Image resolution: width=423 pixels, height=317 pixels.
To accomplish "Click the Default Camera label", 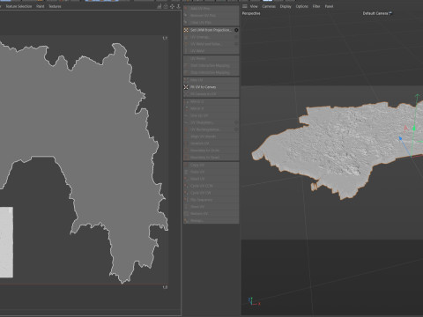I will (x=375, y=13).
